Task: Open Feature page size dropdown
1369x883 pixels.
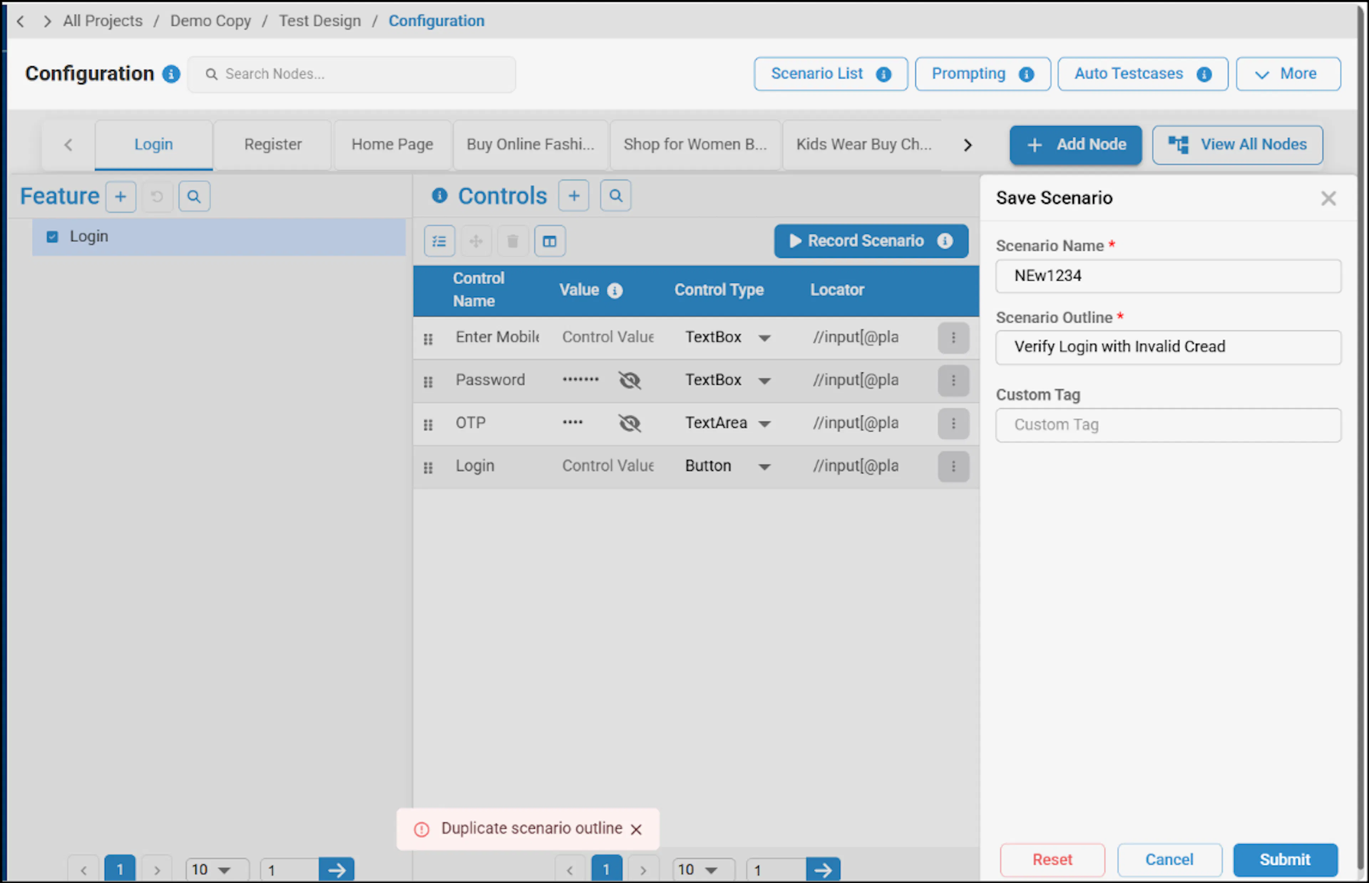Action: (x=217, y=870)
